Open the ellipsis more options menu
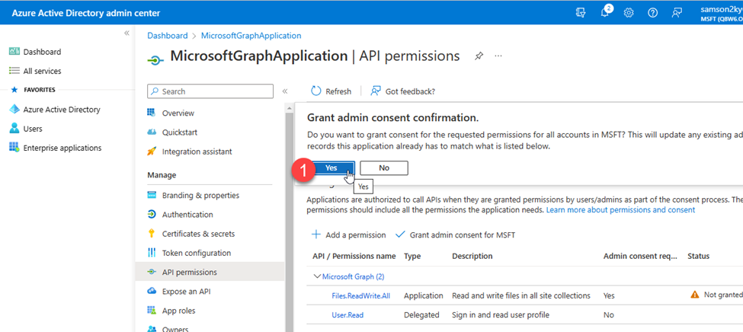The width and height of the screenshot is (743, 332). (498, 56)
